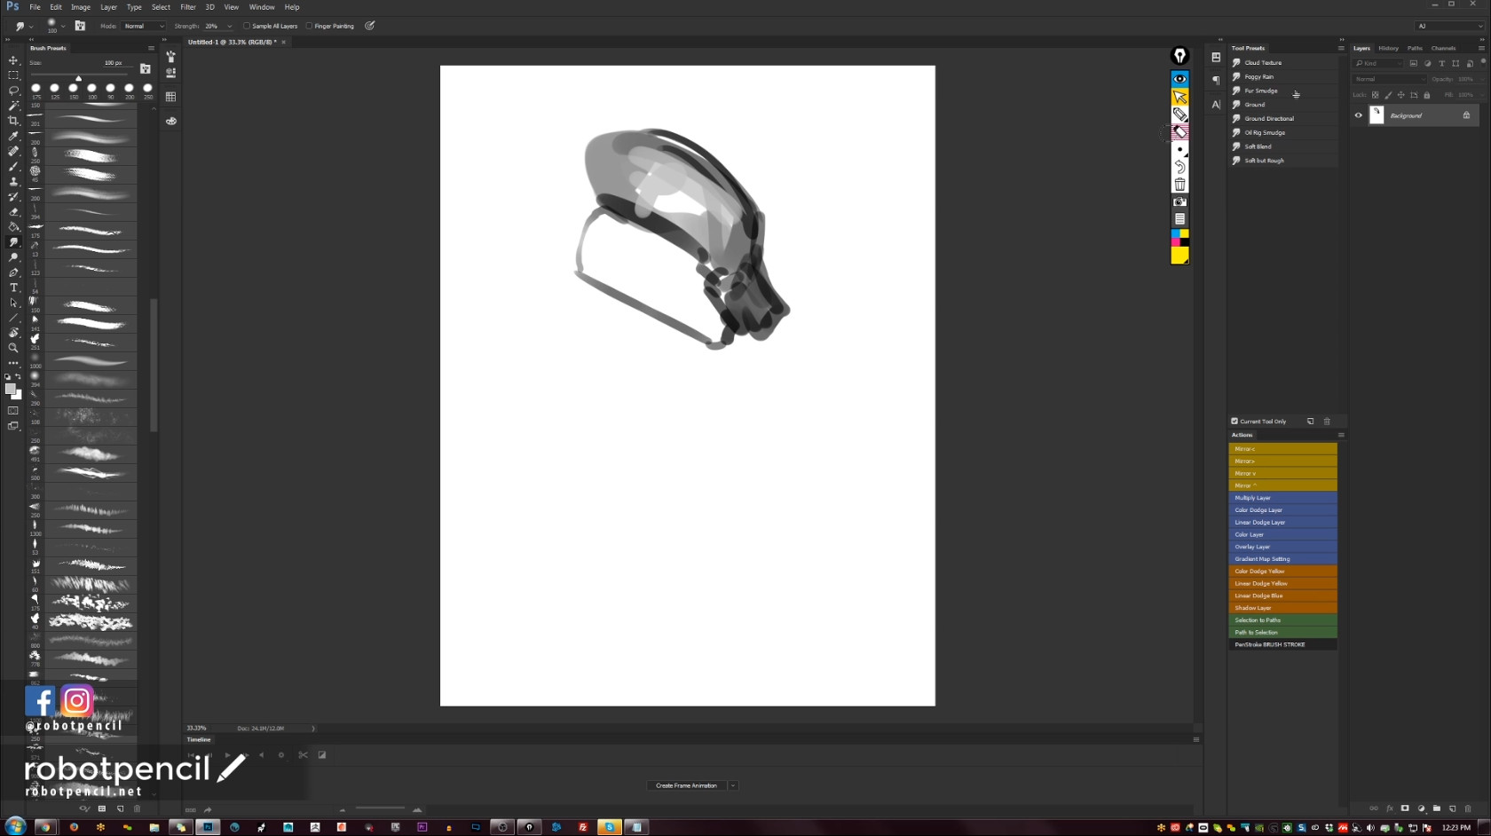Click the trash icon in white plugin strip
1491x836 pixels.
pyautogui.click(x=1179, y=185)
